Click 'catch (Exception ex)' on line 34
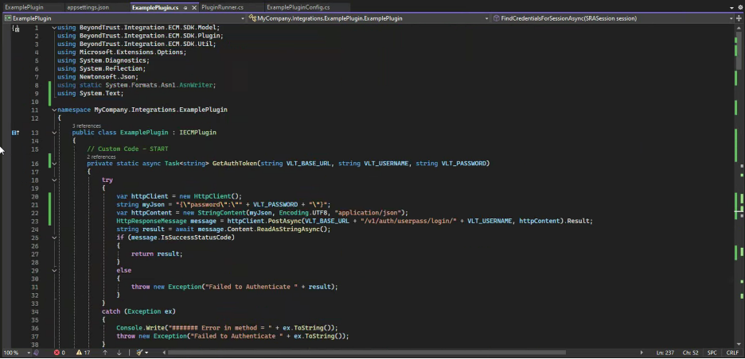Screen dimensions: 745x359 (x=138, y=311)
